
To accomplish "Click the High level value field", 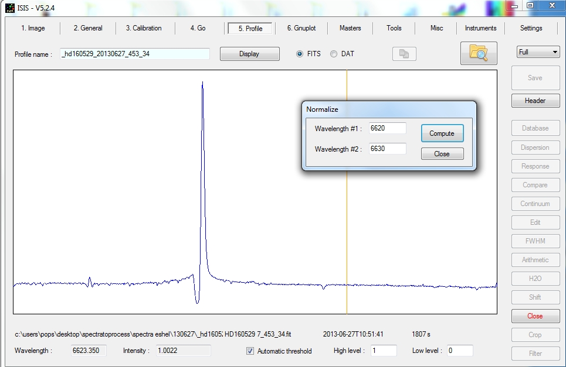I will click(x=383, y=351).
